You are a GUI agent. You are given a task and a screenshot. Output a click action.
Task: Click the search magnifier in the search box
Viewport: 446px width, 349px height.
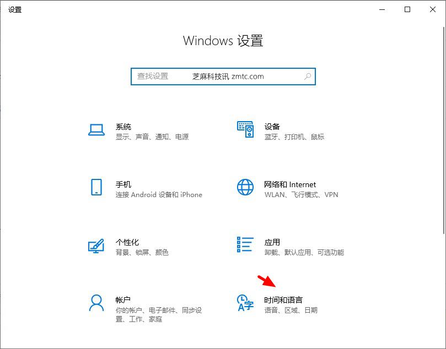[x=307, y=77]
